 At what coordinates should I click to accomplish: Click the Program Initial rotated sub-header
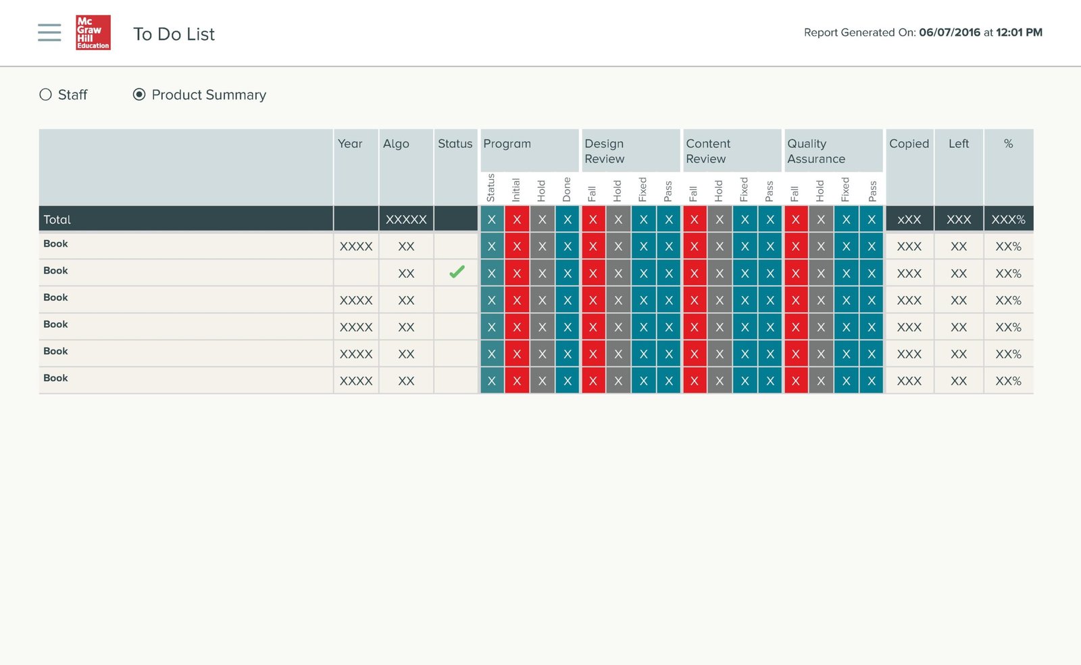pyautogui.click(x=516, y=189)
